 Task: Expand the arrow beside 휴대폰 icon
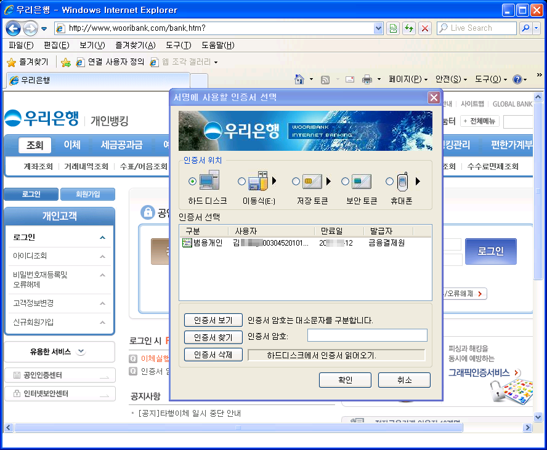click(x=418, y=181)
